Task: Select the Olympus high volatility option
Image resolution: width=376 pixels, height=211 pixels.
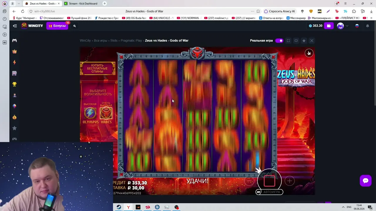Action: coord(90,113)
